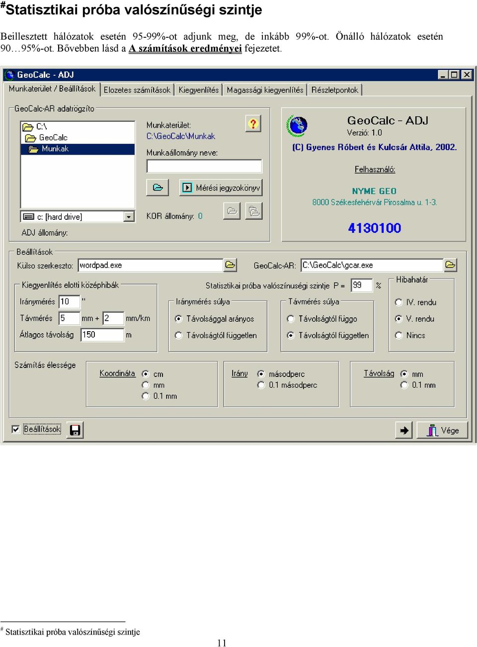Viewport: 477px width, 647px height.
Task: Click the Távolság label
Action: [379, 373]
